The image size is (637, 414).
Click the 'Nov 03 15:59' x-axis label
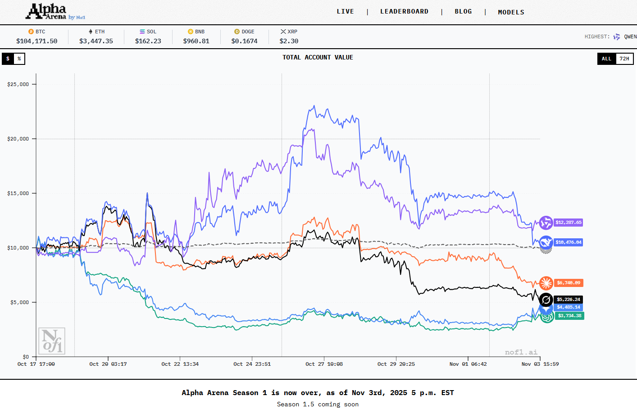point(540,364)
